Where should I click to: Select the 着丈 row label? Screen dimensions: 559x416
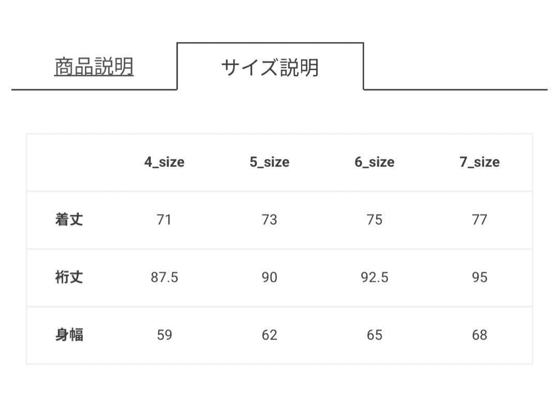pos(68,220)
